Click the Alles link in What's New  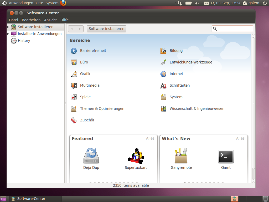click(240, 138)
